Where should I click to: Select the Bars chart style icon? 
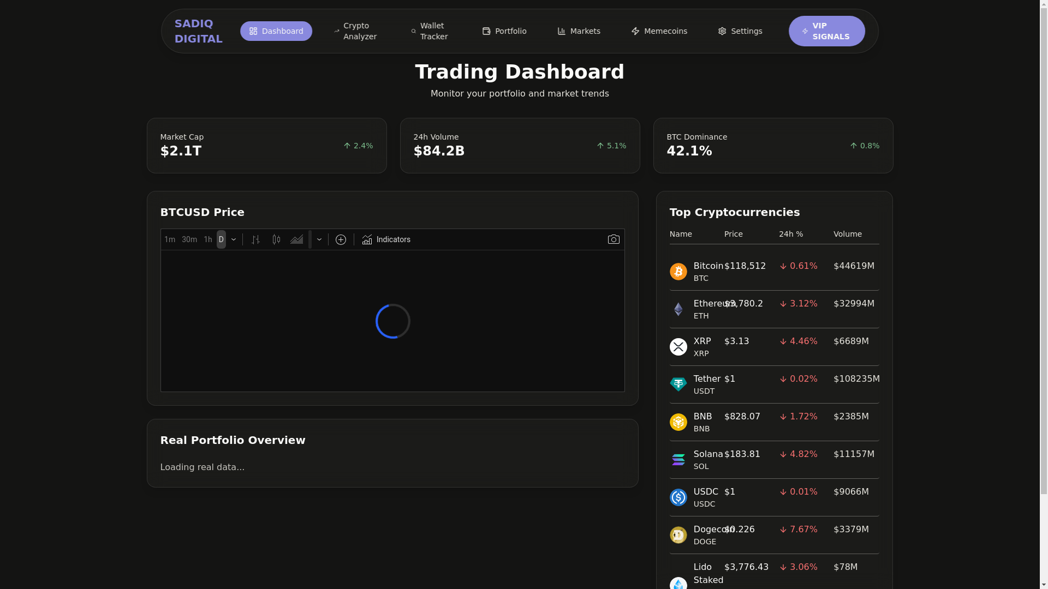pyautogui.click(x=255, y=239)
